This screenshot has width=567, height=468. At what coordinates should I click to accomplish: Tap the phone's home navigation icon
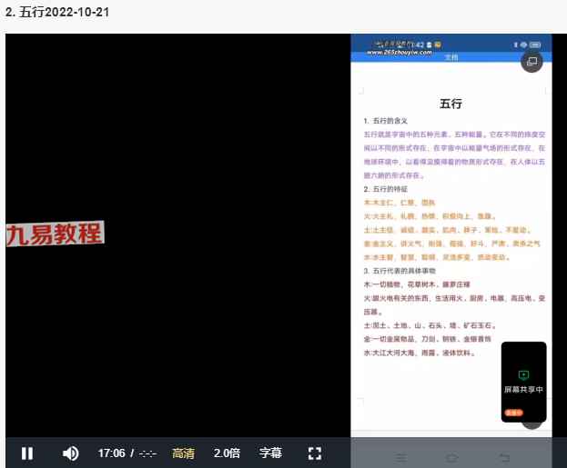[x=451, y=458]
